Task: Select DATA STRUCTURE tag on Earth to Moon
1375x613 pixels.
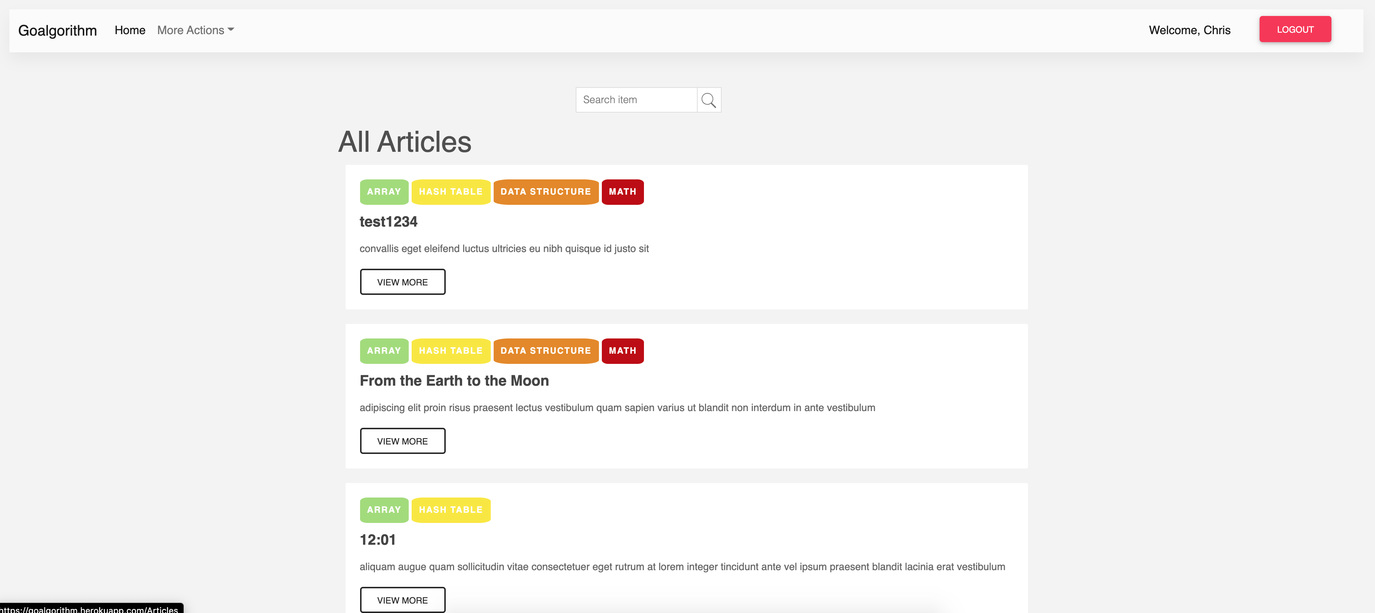Action: 545,351
